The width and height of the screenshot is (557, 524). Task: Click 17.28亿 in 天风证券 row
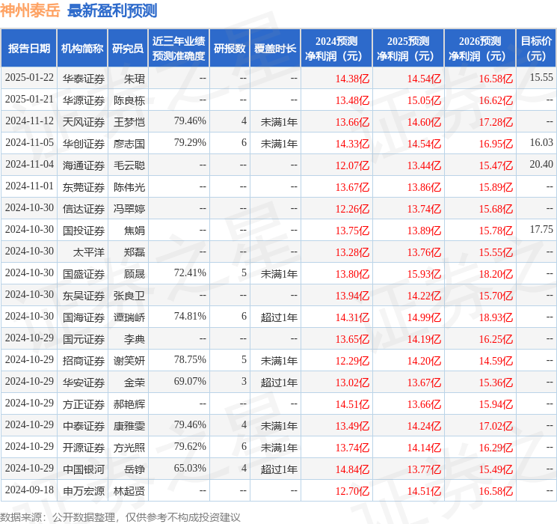tap(496, 122)
